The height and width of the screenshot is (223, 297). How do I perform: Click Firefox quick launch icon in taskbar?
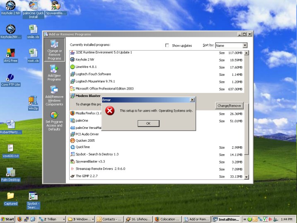click(x=19, y=219)
